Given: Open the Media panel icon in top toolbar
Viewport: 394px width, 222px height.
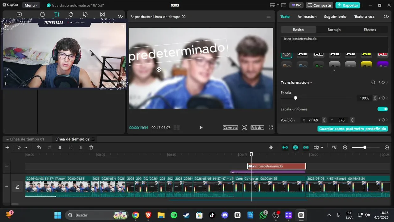Looking at the screenshot, I should click(x=19, y=14).
